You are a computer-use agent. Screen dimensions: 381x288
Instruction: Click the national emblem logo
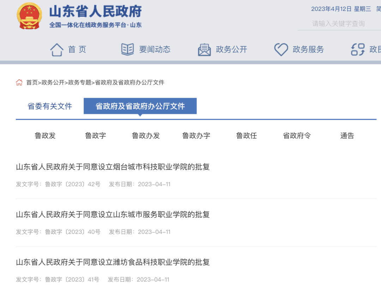(x=29, y=16)
